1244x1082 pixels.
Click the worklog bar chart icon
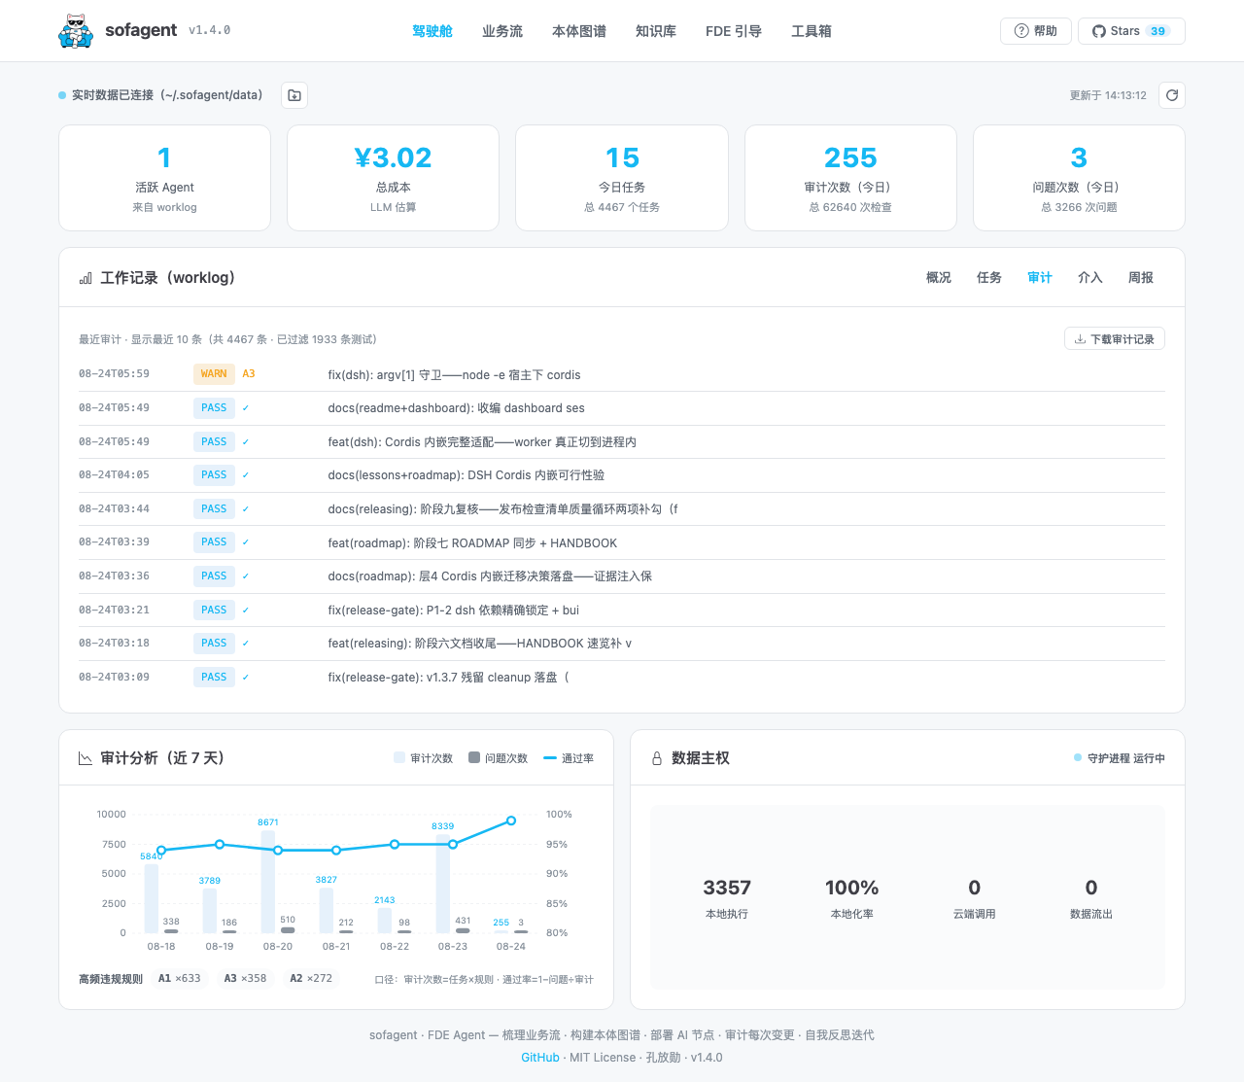point(86,278)
